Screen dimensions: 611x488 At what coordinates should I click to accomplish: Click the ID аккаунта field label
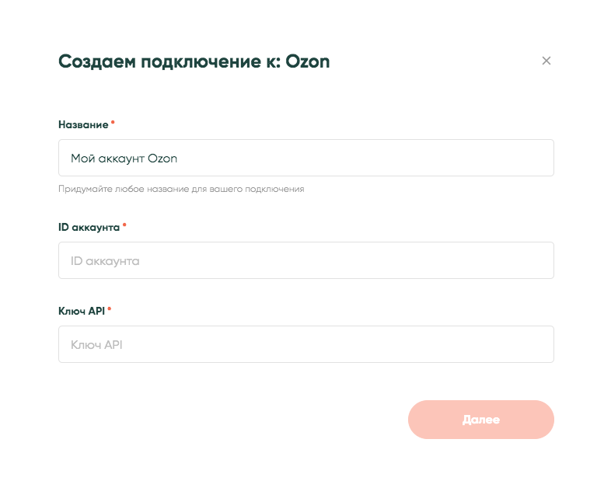click(x=89, y=227)
